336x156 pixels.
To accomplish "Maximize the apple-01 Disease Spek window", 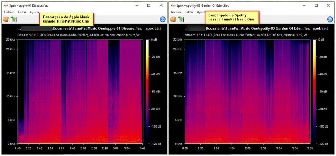I will pyautogui.click(x=149, y=5).
